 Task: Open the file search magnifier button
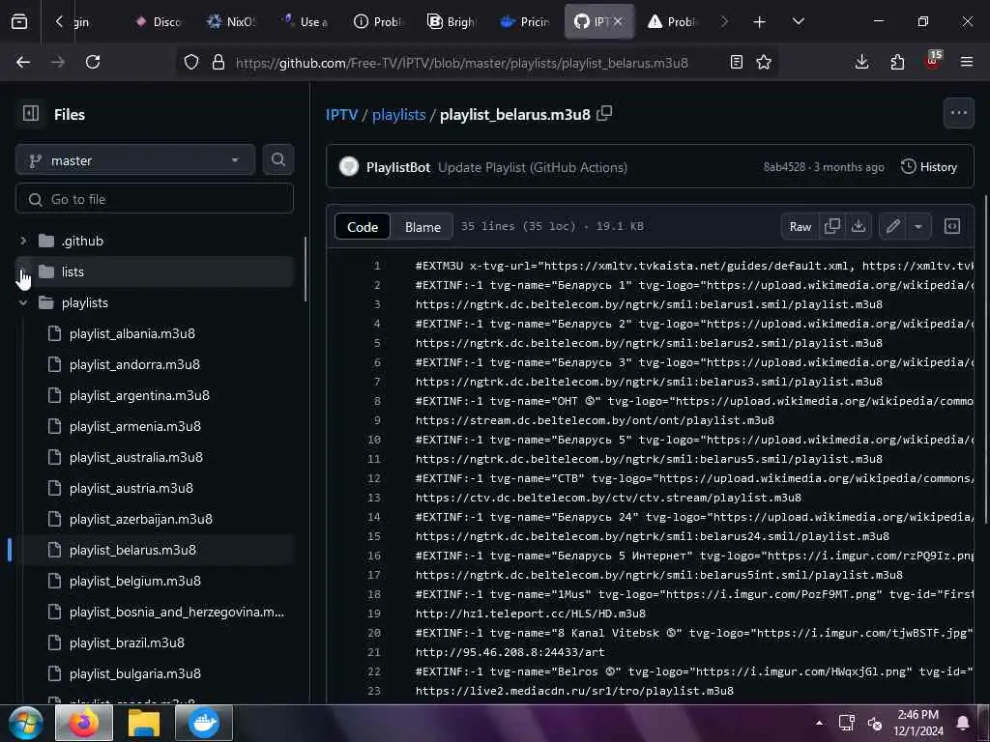point(277,159)
